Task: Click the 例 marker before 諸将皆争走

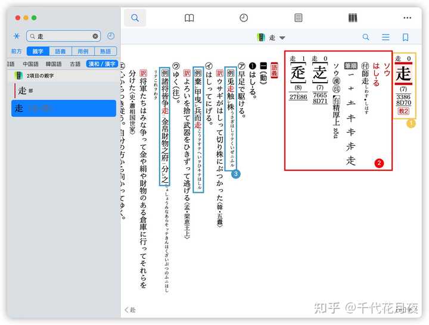Action: pos(165,73)
